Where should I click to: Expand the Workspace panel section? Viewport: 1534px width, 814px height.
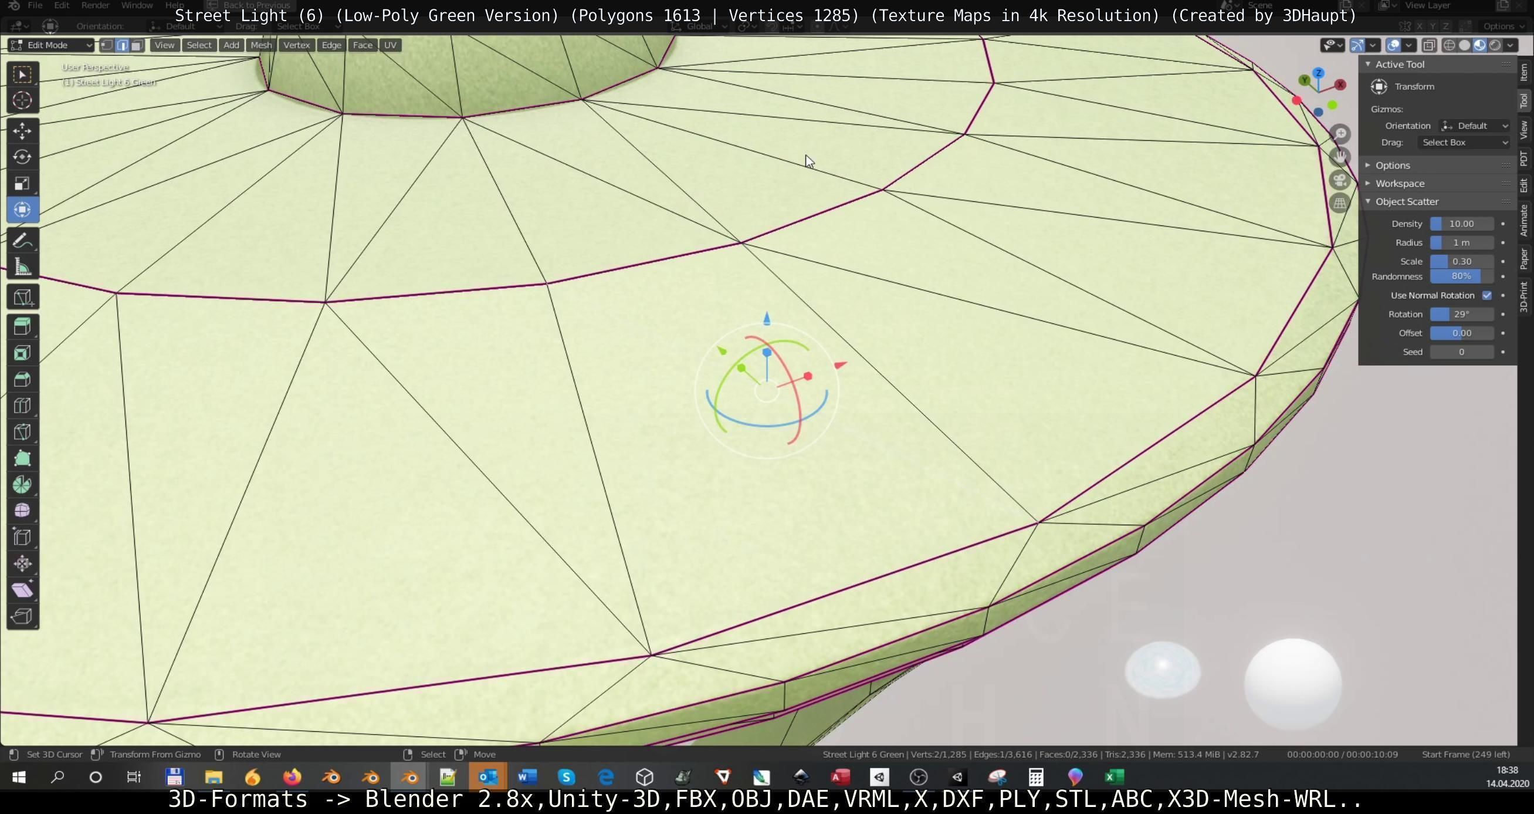pyautogui.click(x=1400, y=184)
